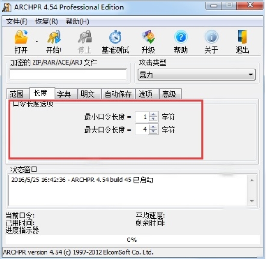Image resolution: width=266 pixels, height=259 pixels.
Task: Click the 关于 about info icon
Action: (x=211, y=37)
